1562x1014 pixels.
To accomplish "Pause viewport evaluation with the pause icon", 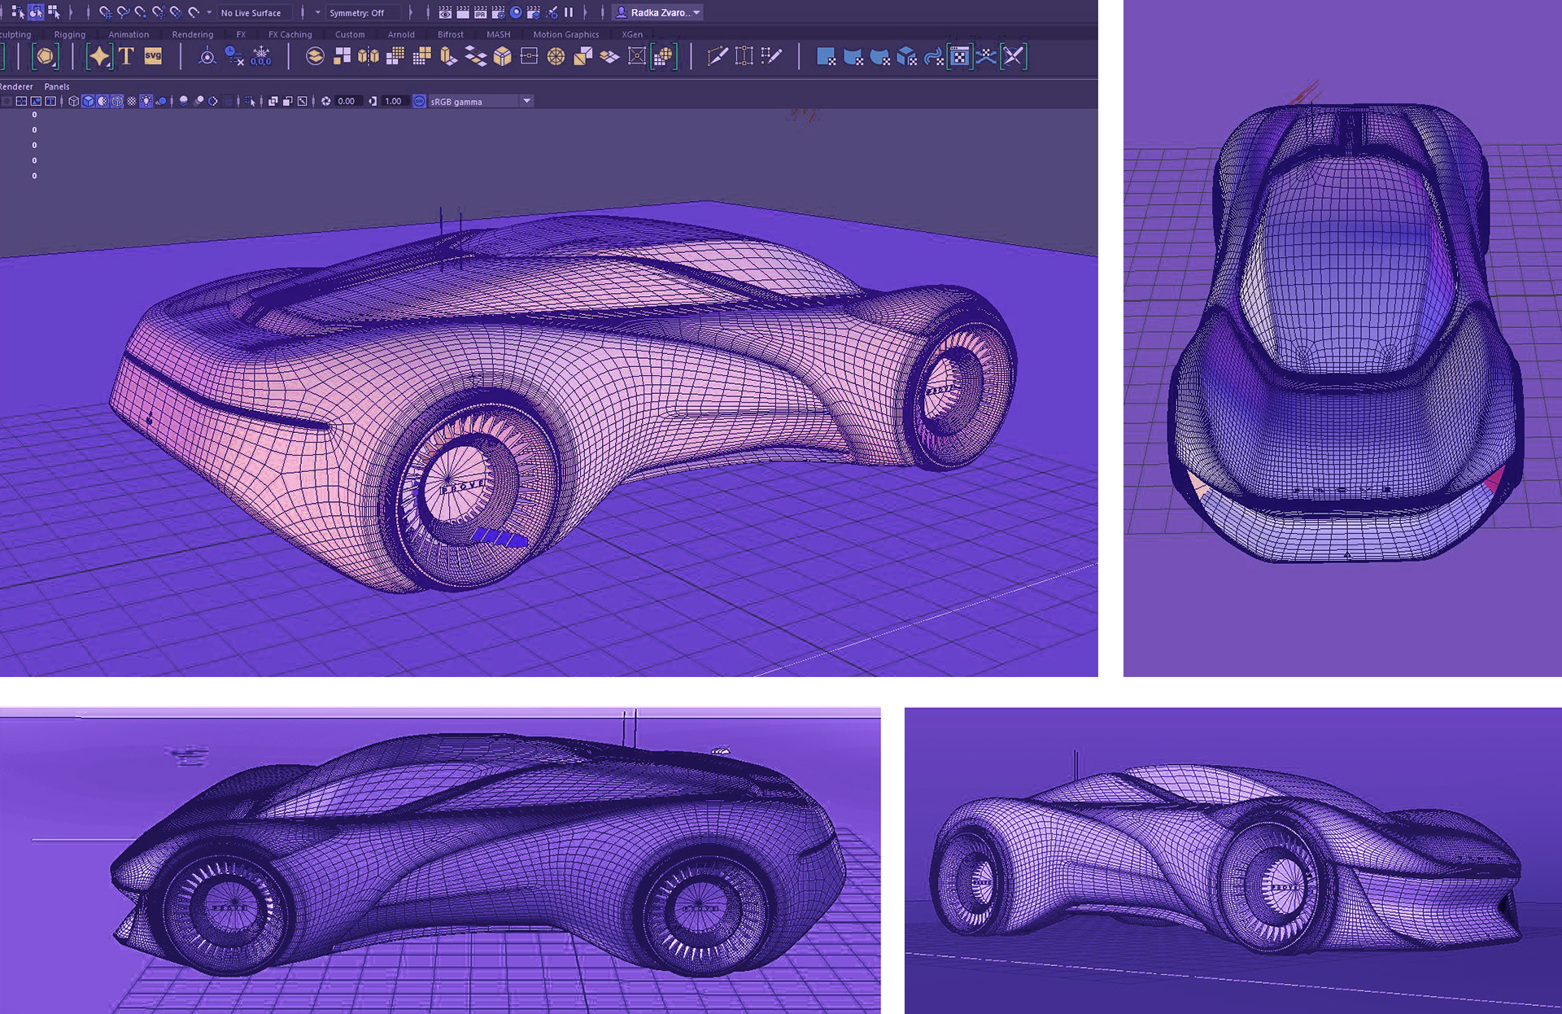I will [569, 13].
